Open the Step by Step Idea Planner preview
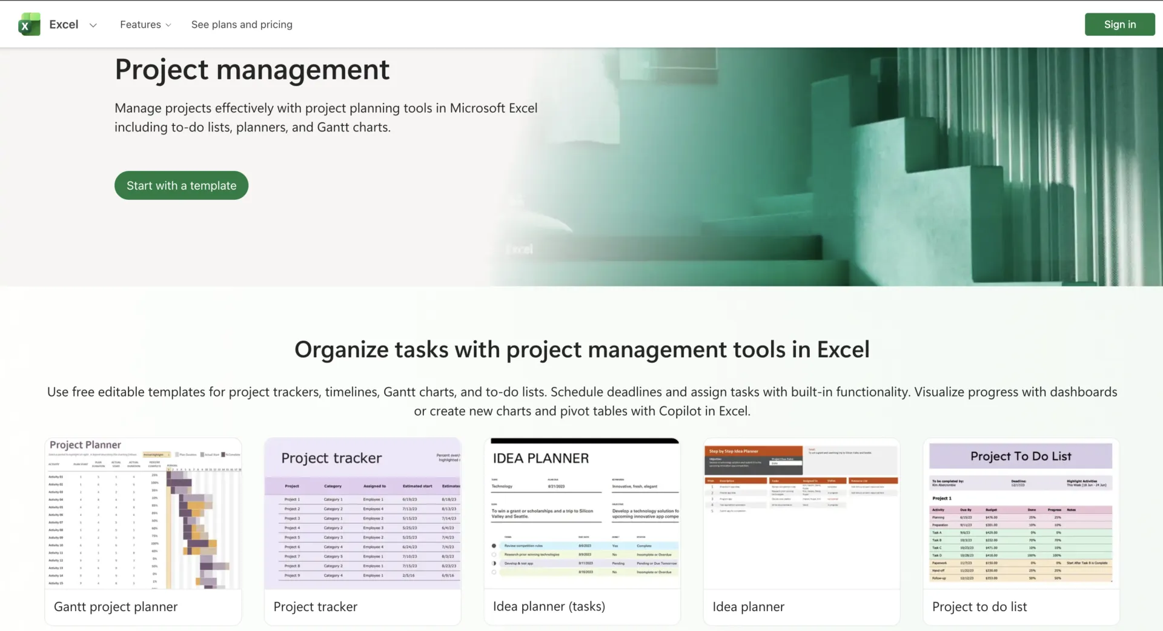 click(801, 513)
